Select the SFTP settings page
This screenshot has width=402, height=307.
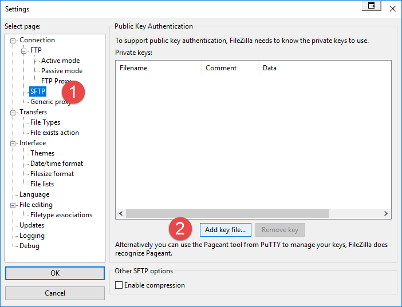37,91
